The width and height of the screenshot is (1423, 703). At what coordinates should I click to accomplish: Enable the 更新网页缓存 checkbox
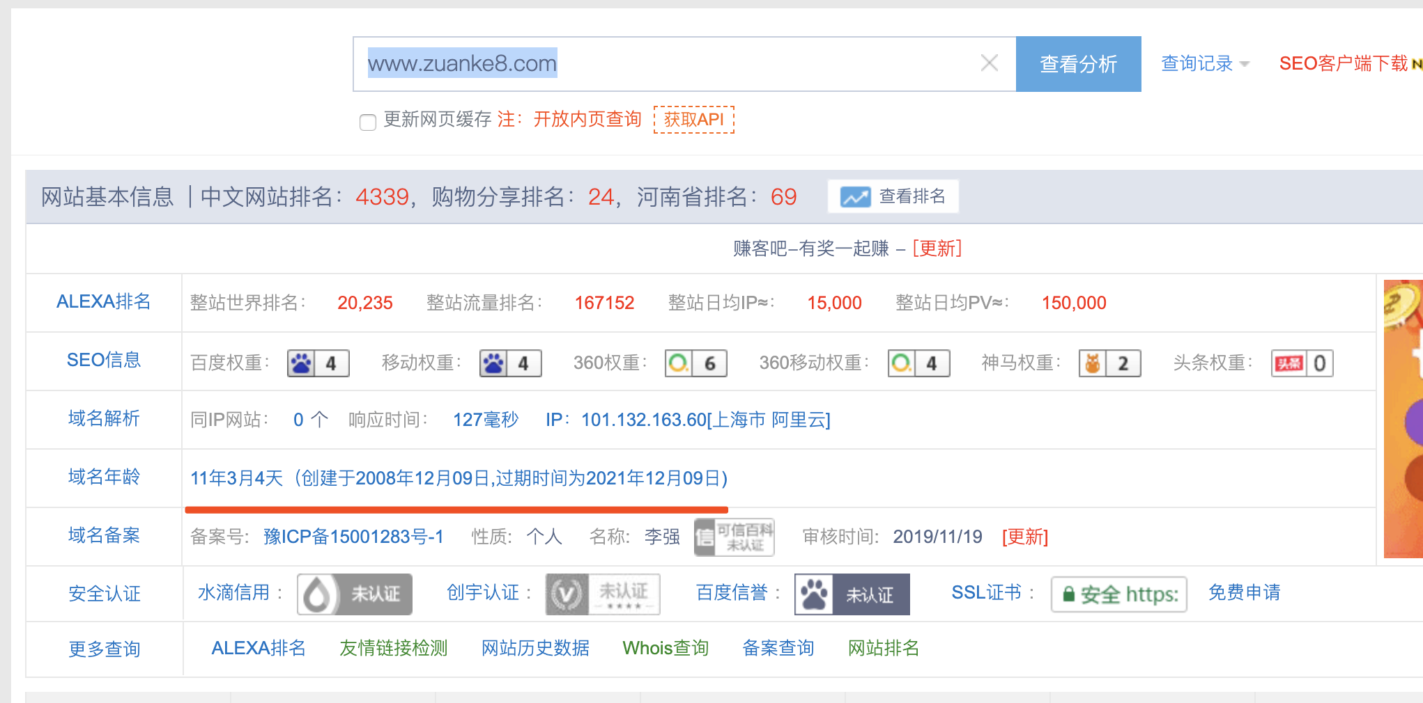[367, 123]
